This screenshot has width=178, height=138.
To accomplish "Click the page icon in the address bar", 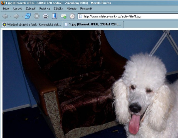I will (81, 16).
